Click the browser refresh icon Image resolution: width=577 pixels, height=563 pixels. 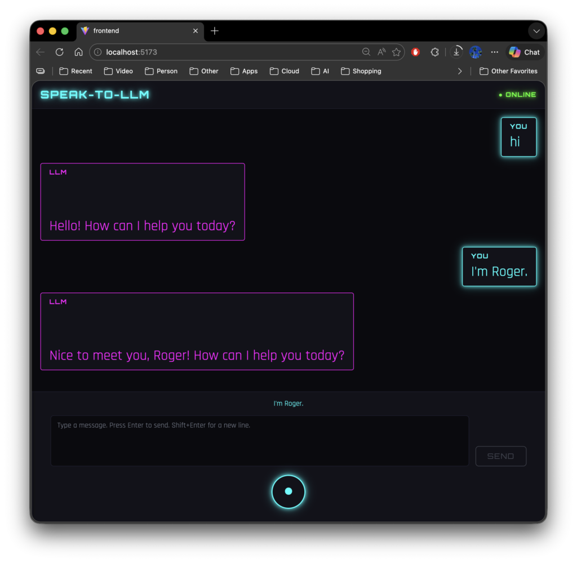coord(59,52)
